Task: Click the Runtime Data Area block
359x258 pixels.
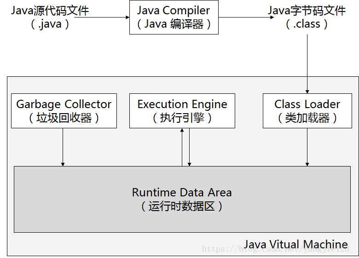Action: [182, 199]
